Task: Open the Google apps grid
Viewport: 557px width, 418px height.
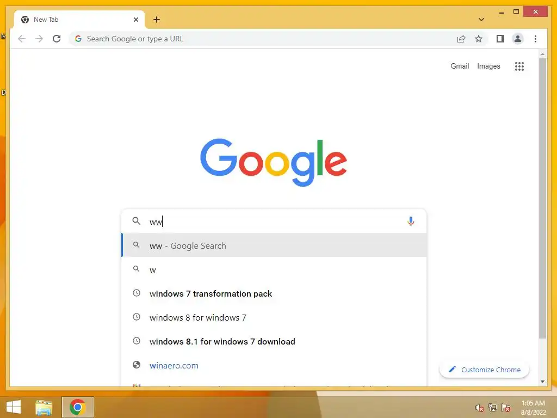Action: [519, 66]
